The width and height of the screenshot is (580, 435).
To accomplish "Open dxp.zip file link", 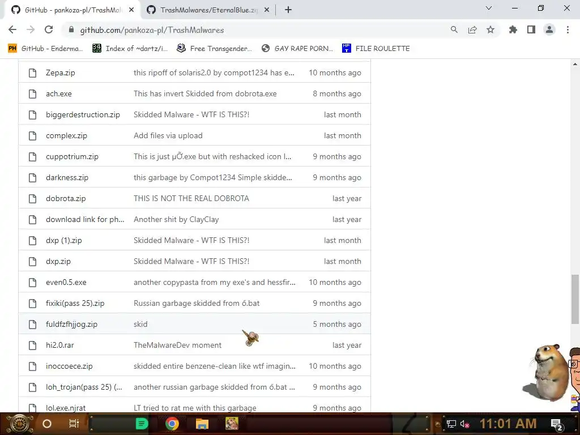I will 58,261.
